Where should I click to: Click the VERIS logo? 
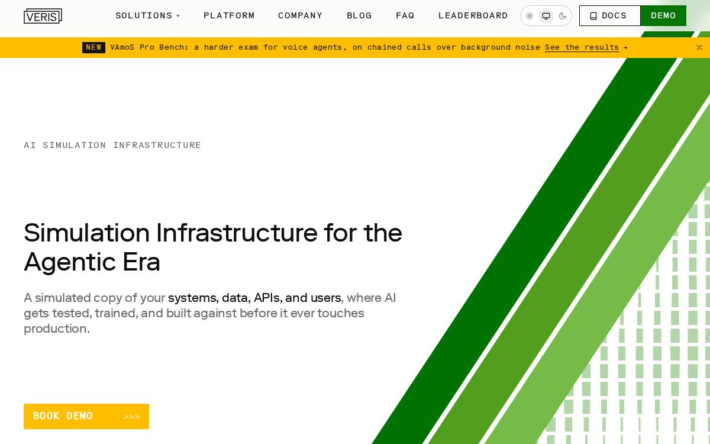coord(43,16)
